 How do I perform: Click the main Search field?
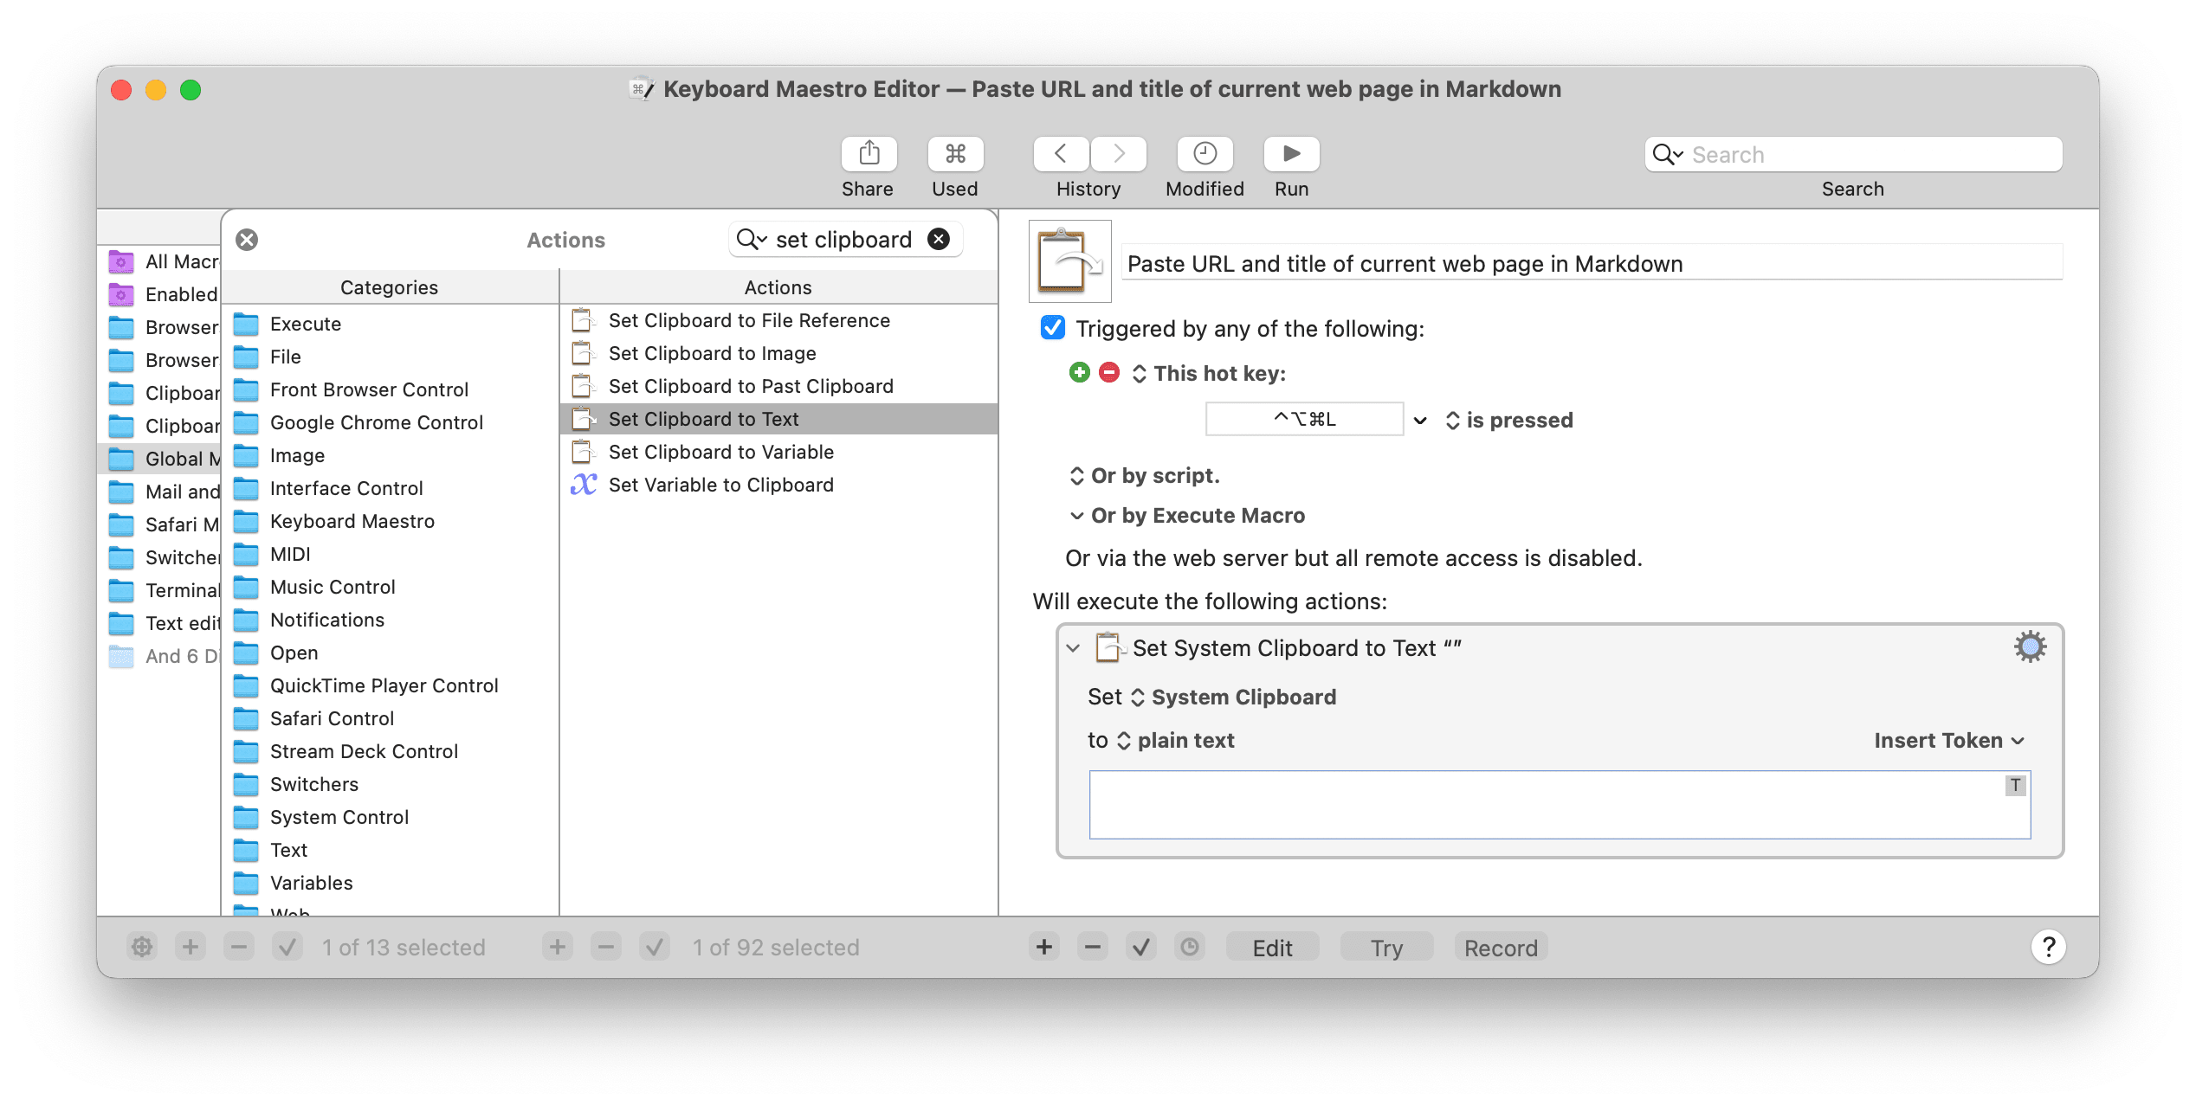1853,154
